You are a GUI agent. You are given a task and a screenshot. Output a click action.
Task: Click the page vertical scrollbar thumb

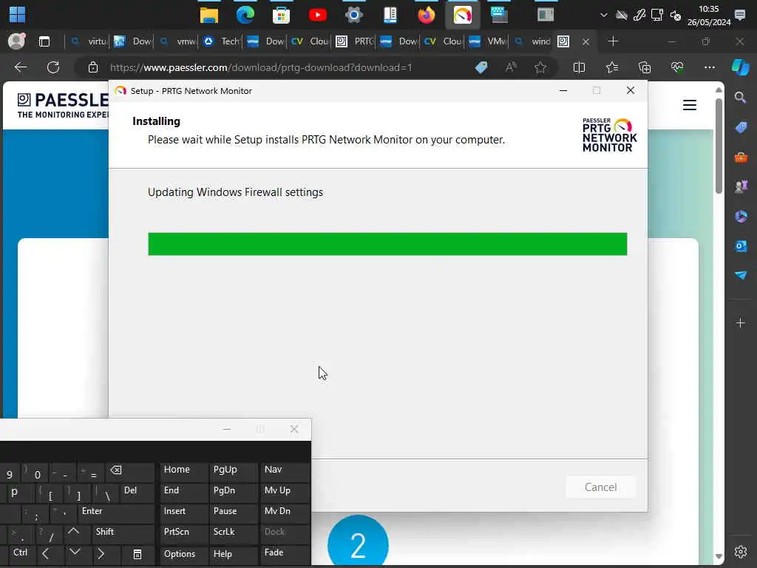coord(719,146)
